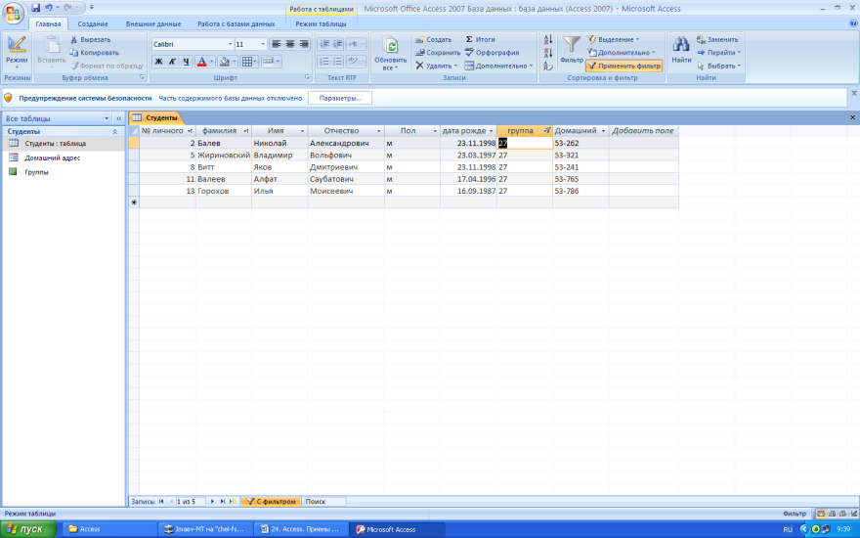The height and width of the screenshot is (538, 860).
Task: Click Копировать (copy) command
Action: [x=94, y=53]
